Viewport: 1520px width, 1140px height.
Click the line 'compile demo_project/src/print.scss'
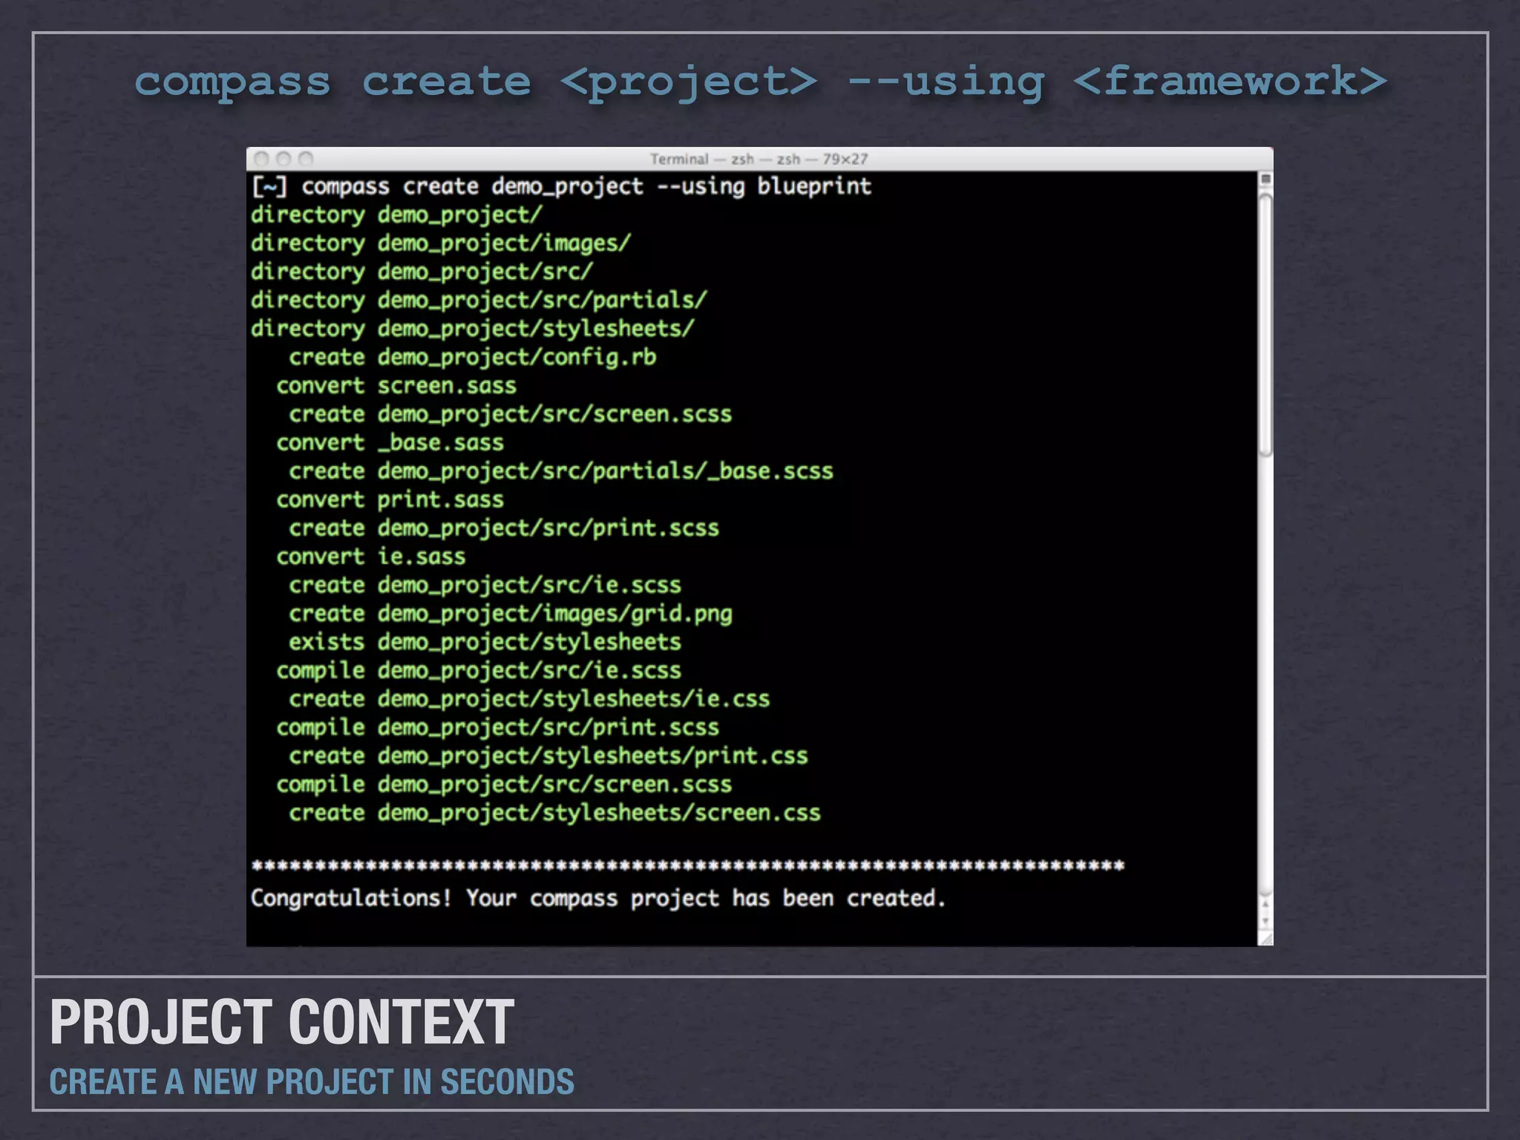point(498,728)
